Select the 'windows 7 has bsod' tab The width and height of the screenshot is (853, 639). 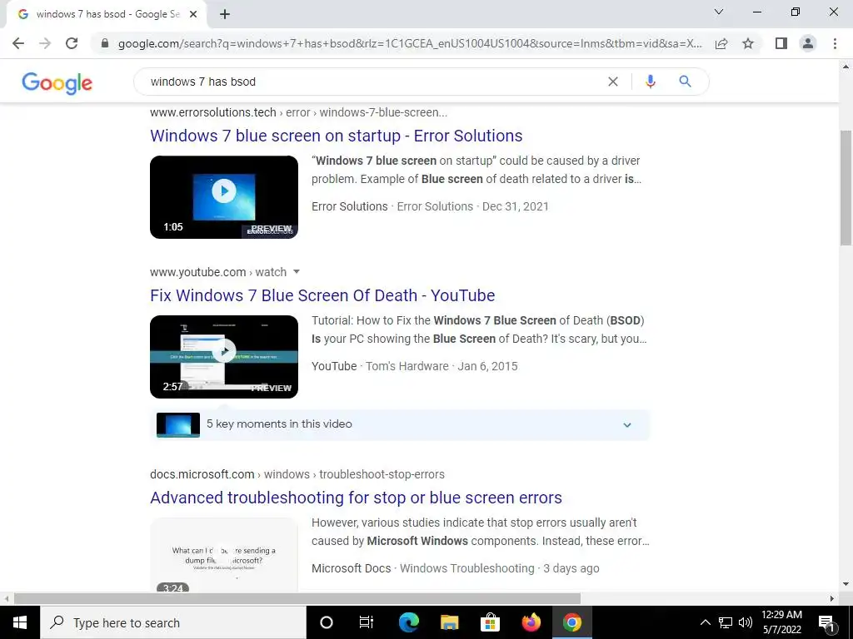coord(107,14)
